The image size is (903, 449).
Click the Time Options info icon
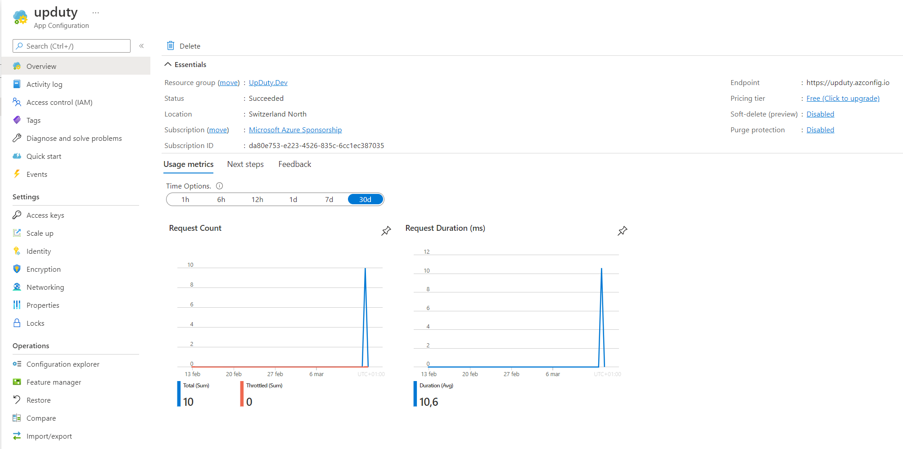coord(220,186)
